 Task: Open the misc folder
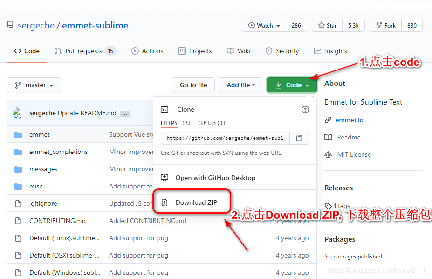point(36,186)
